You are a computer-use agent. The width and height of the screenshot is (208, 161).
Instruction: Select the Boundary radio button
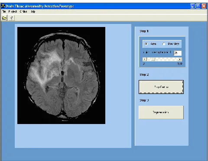(164, 44)
